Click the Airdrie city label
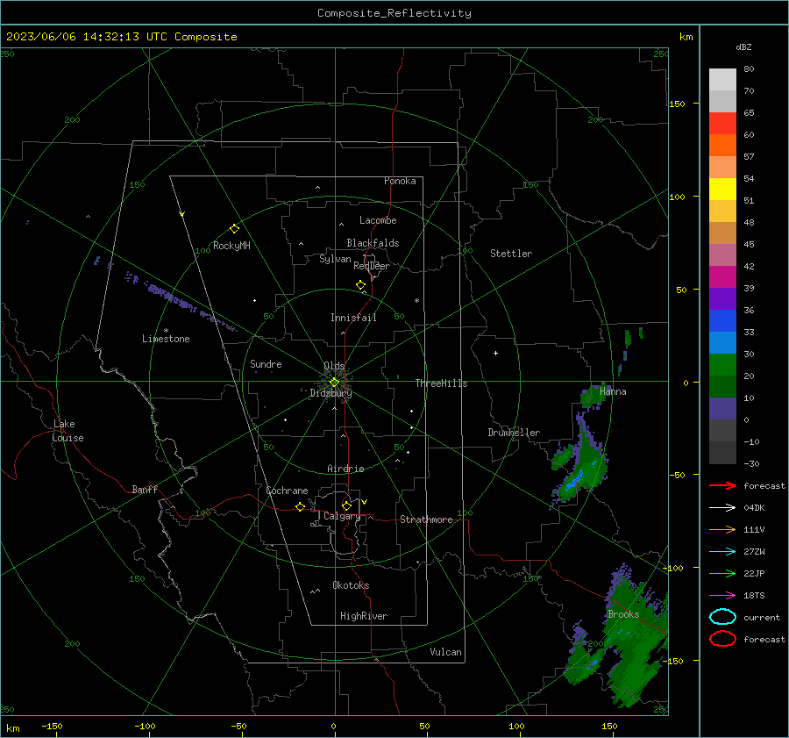The width and height of the screenshot is (789, 738). [345, 469]
